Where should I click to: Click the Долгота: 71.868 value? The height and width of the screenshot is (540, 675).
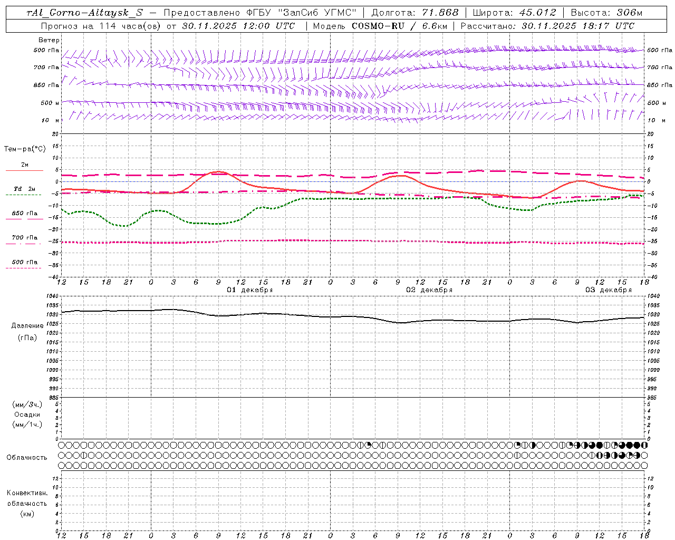(x=415, y=13)
